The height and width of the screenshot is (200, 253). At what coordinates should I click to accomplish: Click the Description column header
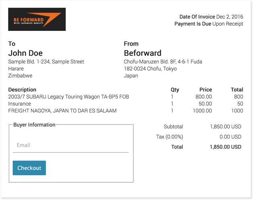click(22, 90)
